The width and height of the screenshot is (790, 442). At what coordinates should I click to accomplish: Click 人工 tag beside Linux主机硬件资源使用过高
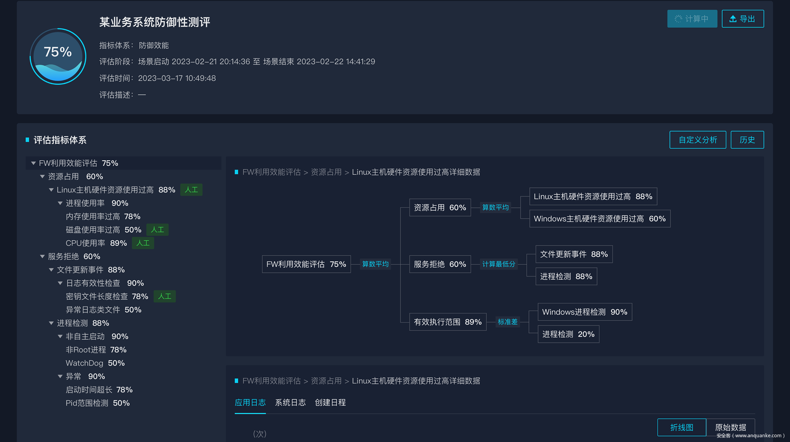[191, 190]
